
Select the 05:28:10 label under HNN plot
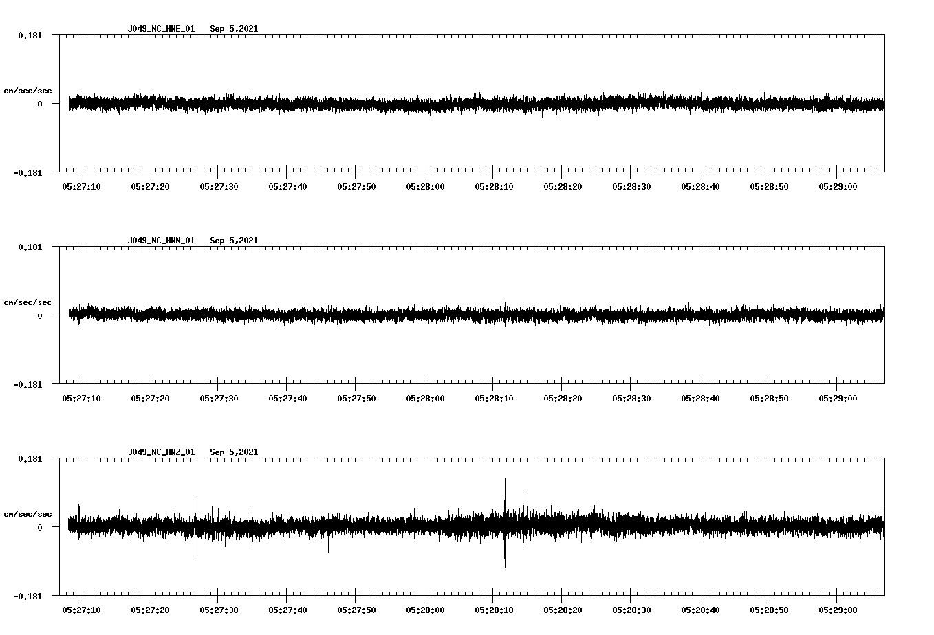pos(494,398)
